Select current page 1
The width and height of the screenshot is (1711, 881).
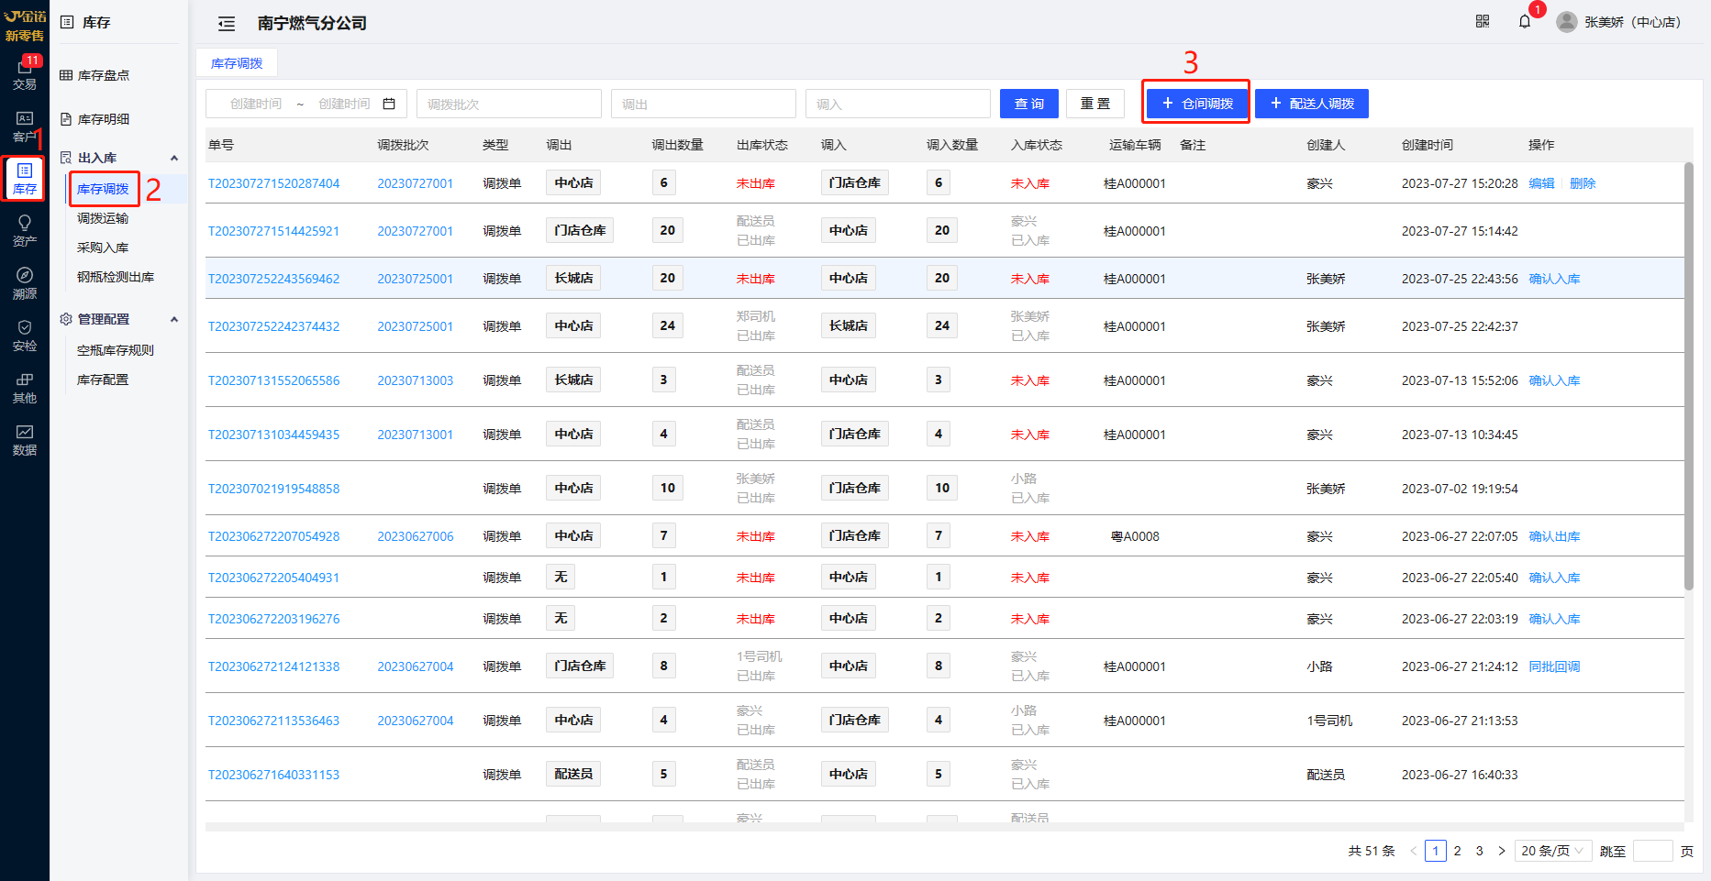pyautogui.click(x=1436, y=851)
